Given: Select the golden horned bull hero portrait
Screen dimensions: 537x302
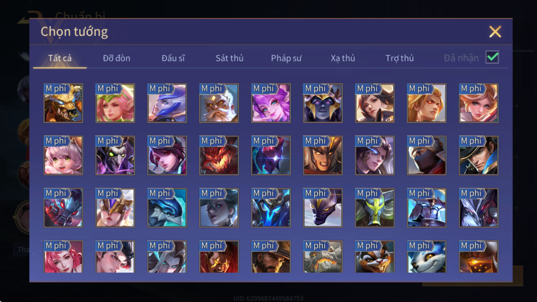Looking at the screenshot, I should pyautogui.click(x=63, y=103).
